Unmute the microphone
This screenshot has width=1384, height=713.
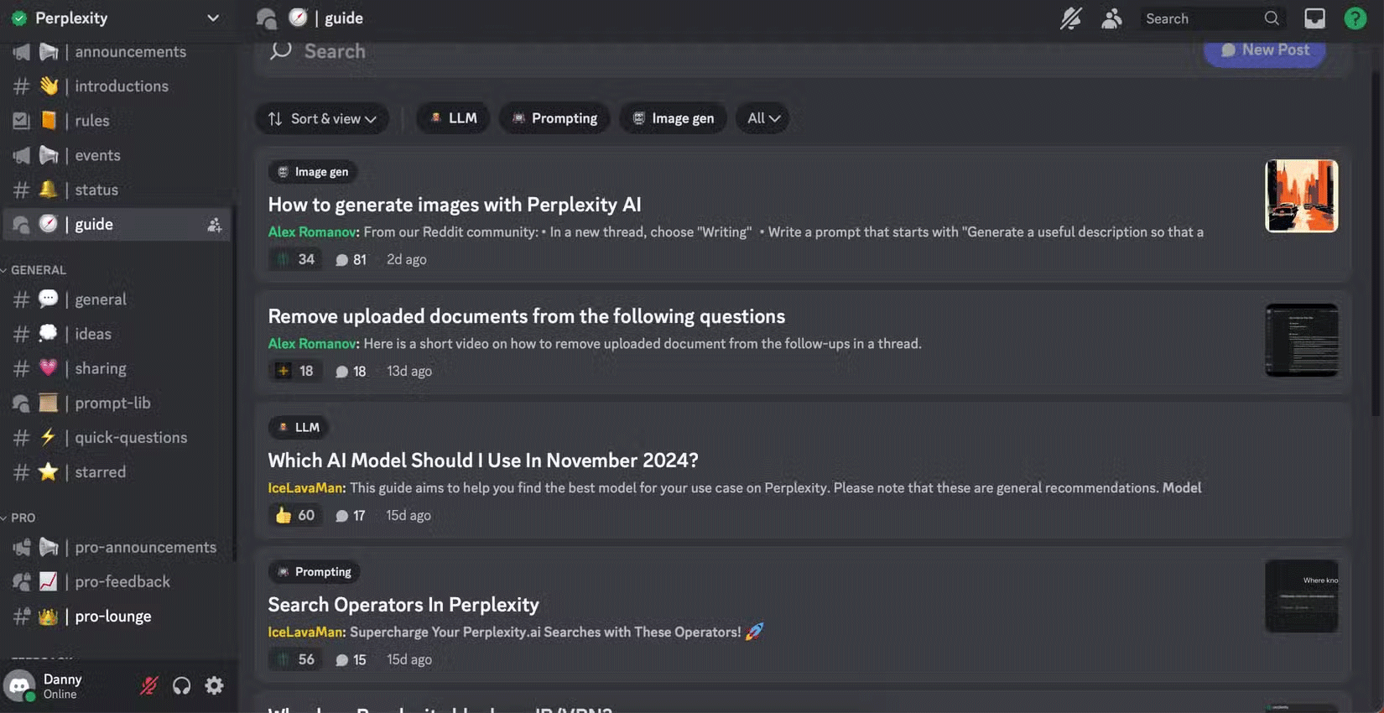point(149,685)
